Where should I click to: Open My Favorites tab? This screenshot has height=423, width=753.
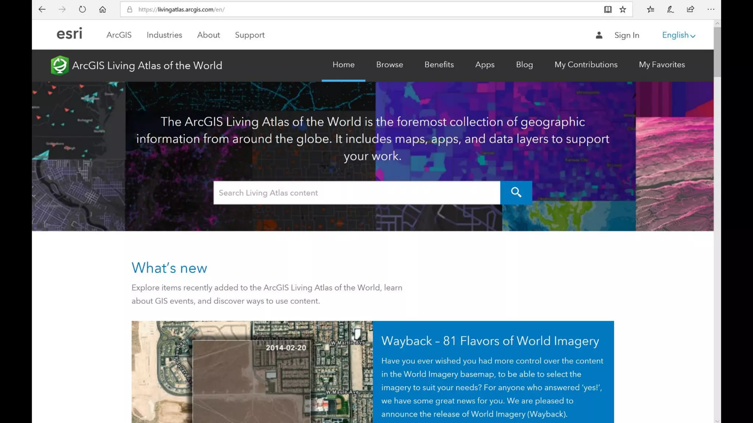(661, 65)
